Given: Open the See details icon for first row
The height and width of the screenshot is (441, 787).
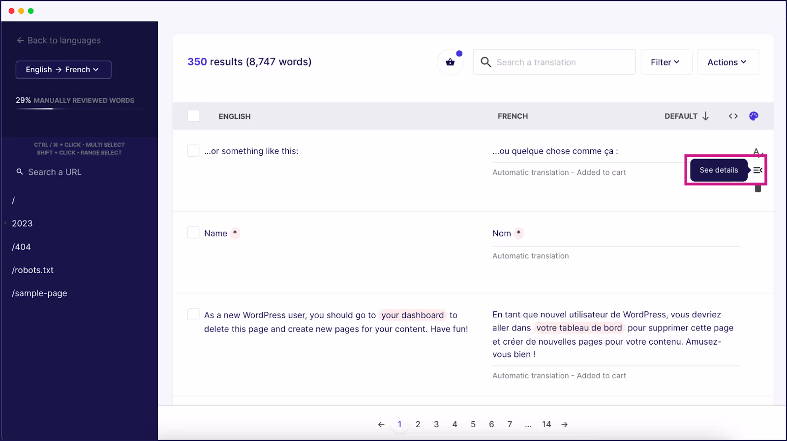Looking at the screenshot, I should 757,170.
